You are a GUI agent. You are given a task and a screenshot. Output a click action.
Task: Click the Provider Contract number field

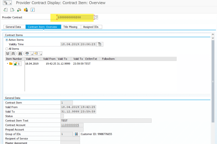pos(75,17)
